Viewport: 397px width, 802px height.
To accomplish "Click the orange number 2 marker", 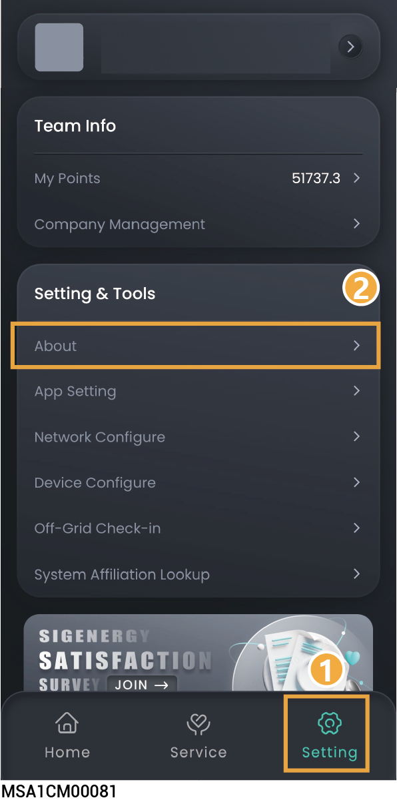I will pos(361,289).
